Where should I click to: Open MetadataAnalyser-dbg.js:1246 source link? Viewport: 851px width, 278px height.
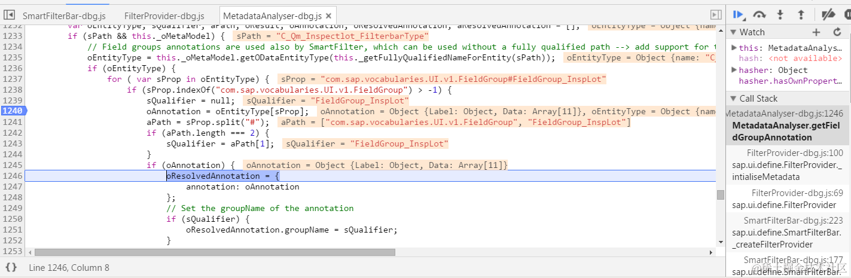[x=784, y=114]
